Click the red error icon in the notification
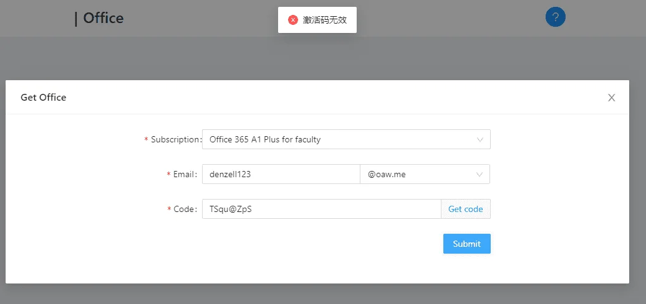This screenshot has width=646, height=304. (x=293, y=20)
